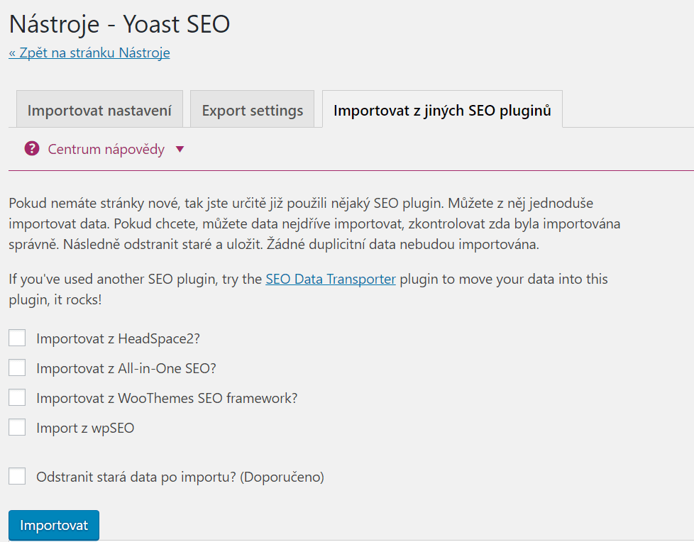Viewport: 694px width, 542px height.
Task: Click the 'Import z wpSEO' label text
Action: tap(85, 428)
